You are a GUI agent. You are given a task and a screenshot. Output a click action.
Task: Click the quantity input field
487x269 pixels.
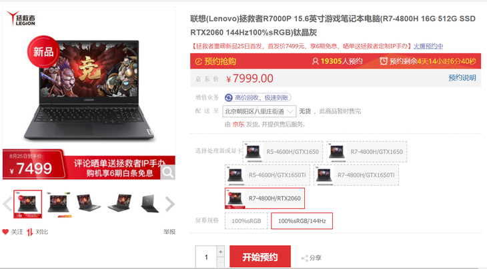coord(206,257)
